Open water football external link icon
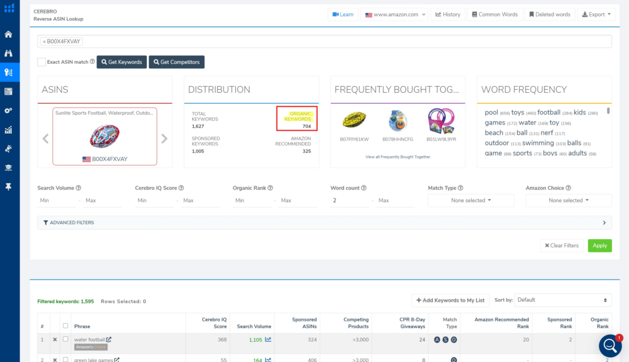This screenshot has height=362, width=629. coord(109,339)
